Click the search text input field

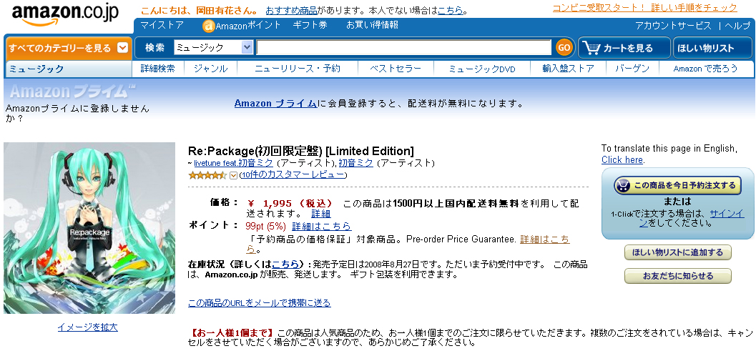pyautogui.click(x=403, y=47)
